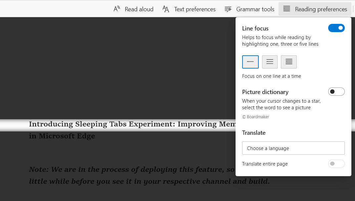
Task: Click the Picture dictionary heading
Action: point(265,92)
